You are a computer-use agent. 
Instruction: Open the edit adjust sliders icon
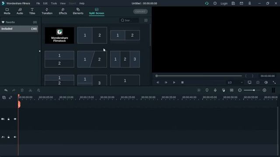coord(38,90)
